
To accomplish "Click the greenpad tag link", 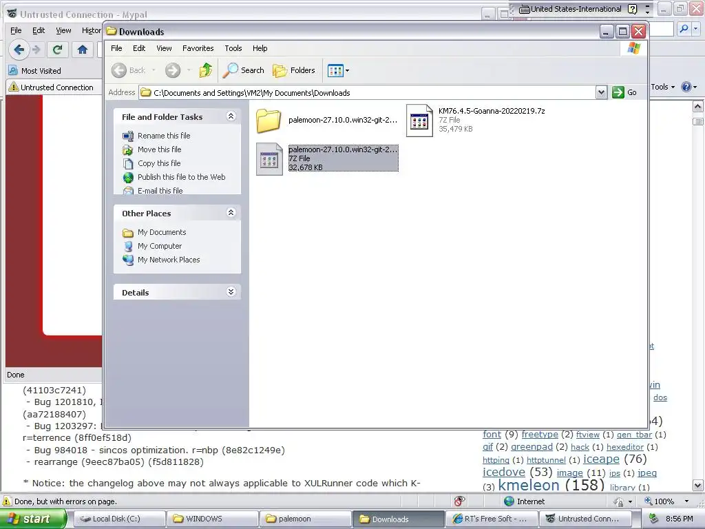I will click(532, 446).
